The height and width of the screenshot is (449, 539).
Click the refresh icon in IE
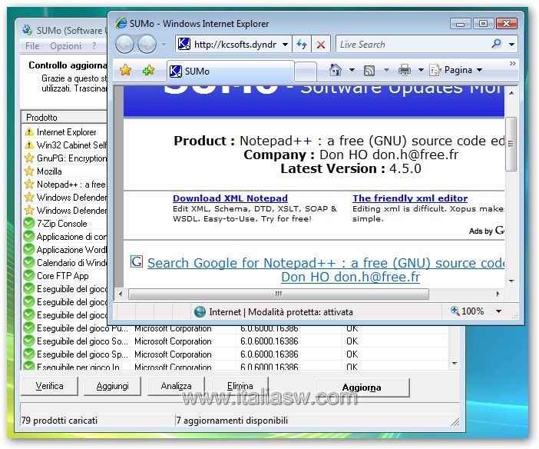tap(302, 45)
